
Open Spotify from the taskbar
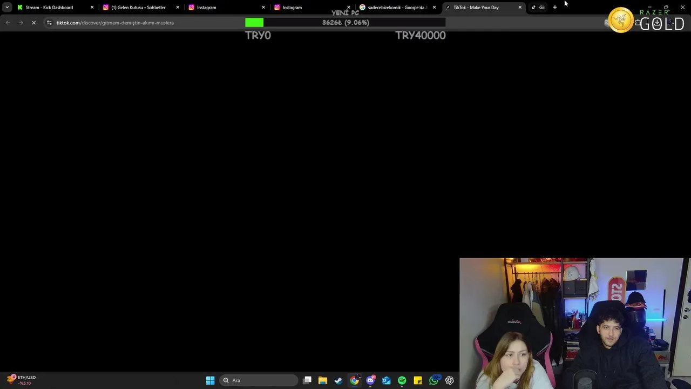402,380
